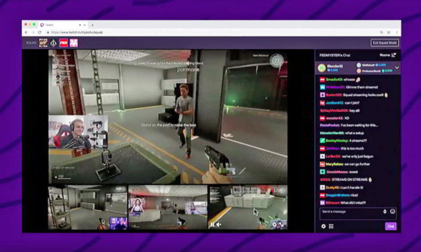The image size is (421, 252).
Task: Click message 'STREAMS ON STREAMS'
Action: [x=349, y=180]
